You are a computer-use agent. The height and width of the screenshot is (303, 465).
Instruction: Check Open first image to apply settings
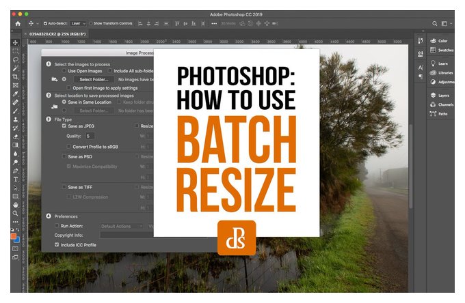[69, 88]
